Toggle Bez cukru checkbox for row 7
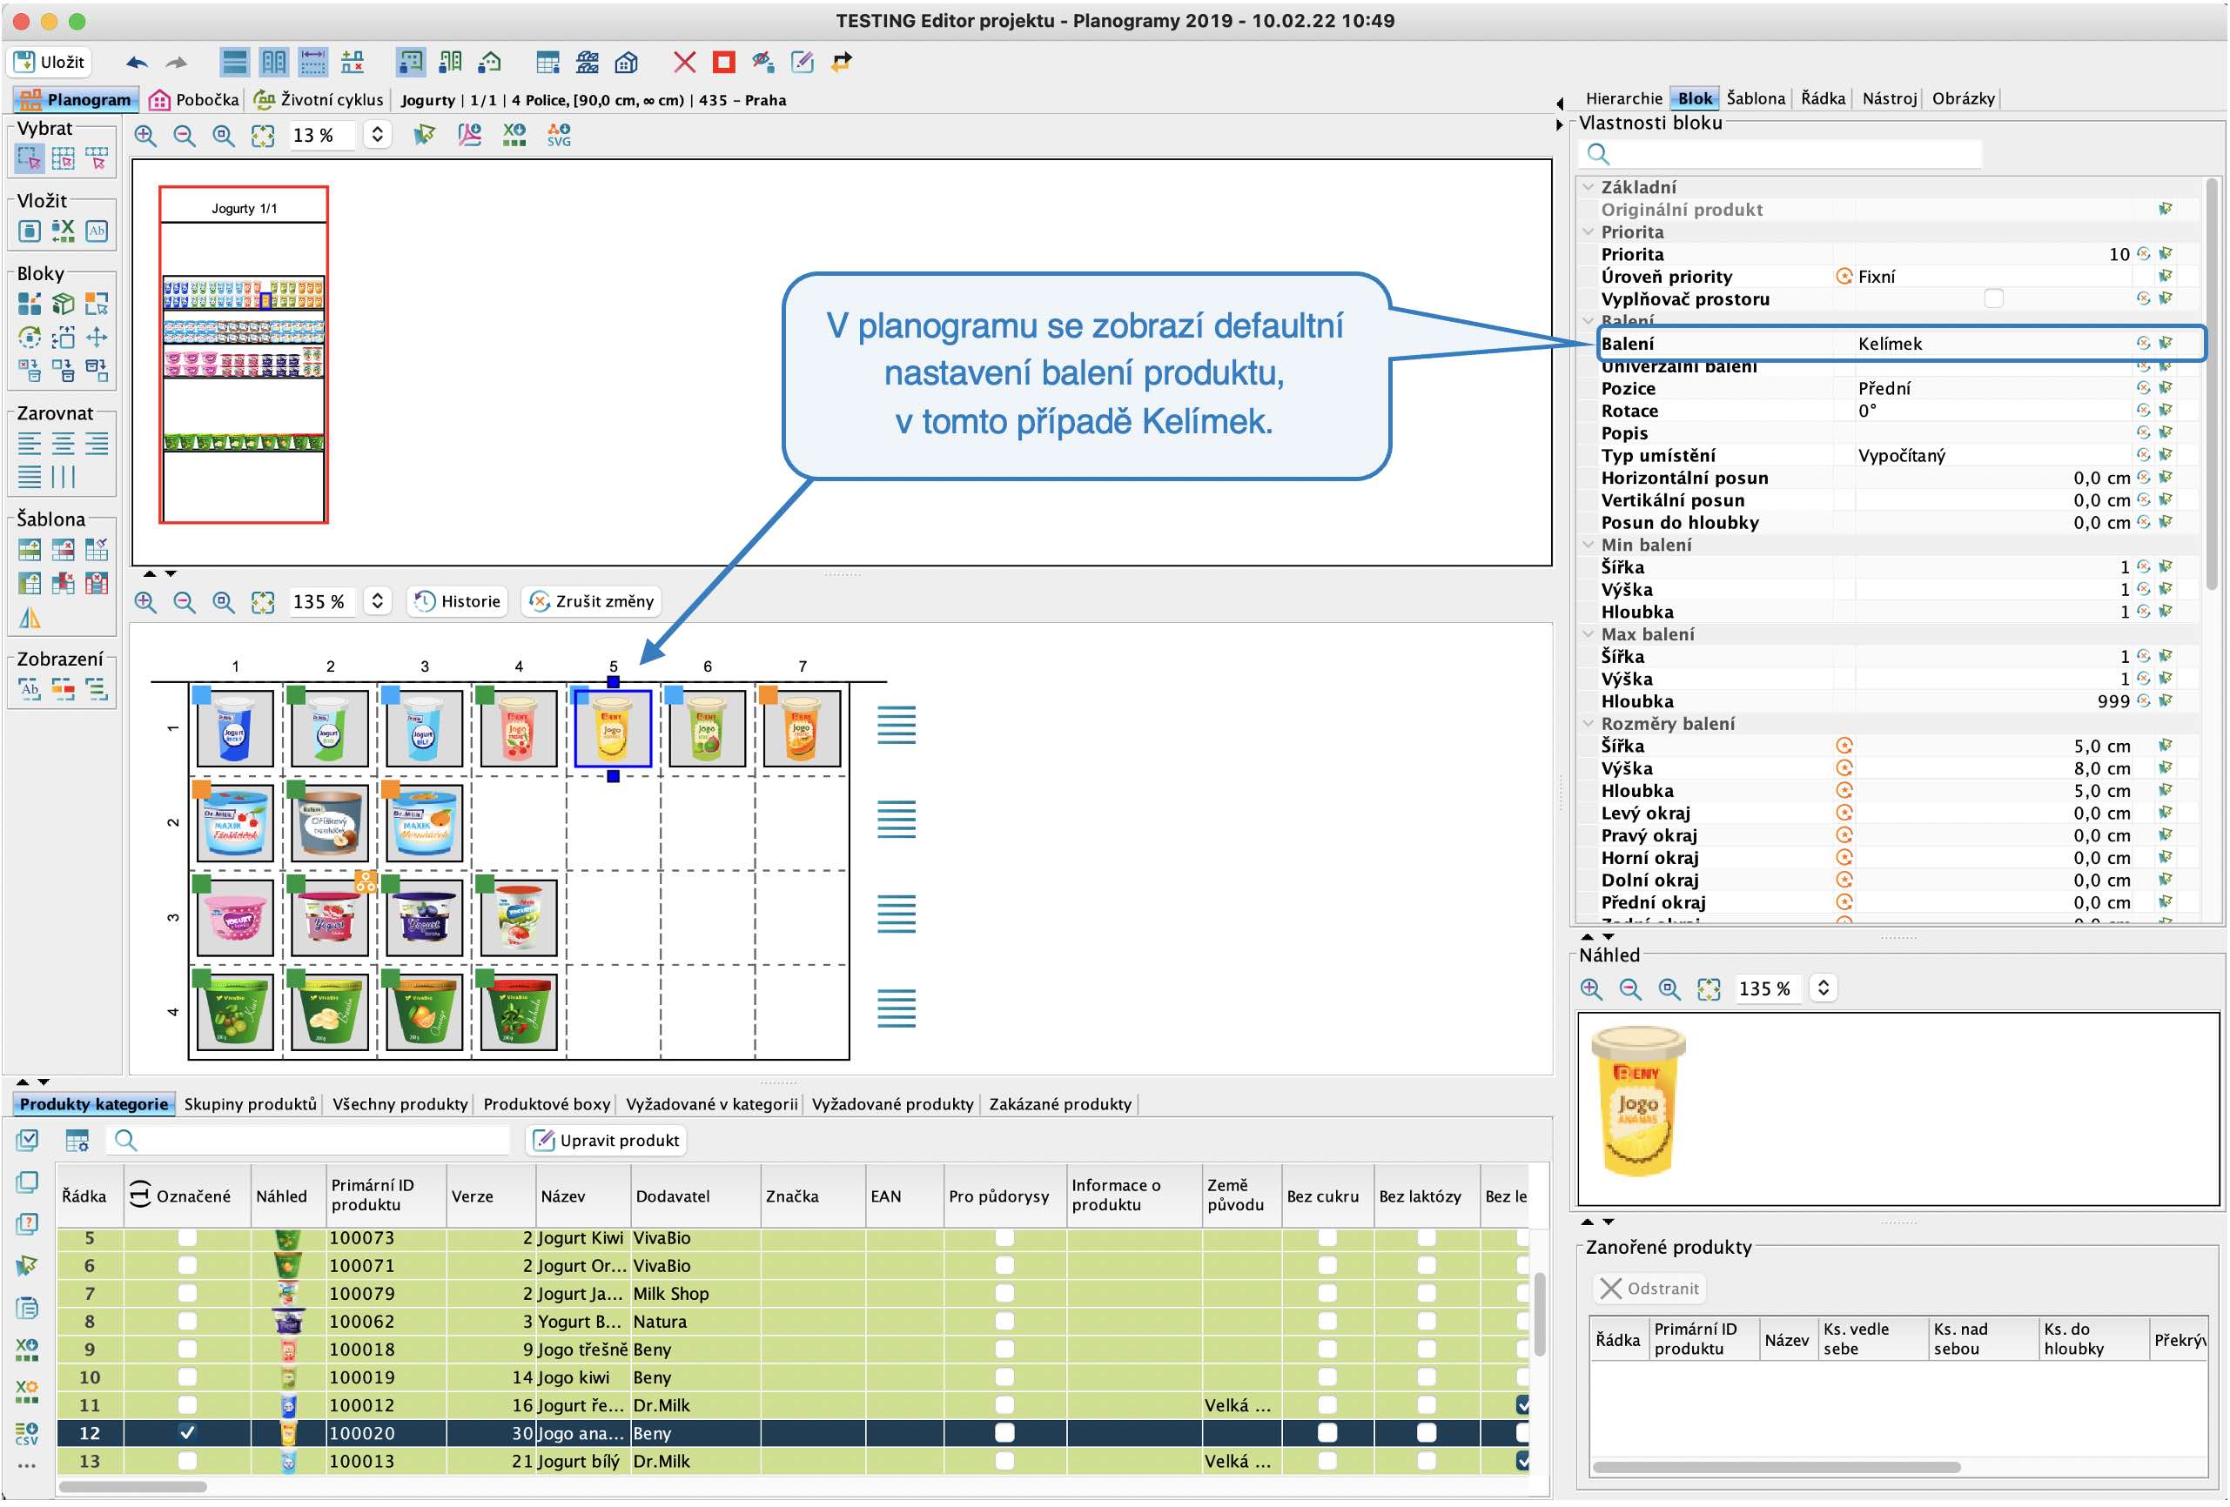Viewport: 2230px width, 1507px height. 1327,1293
